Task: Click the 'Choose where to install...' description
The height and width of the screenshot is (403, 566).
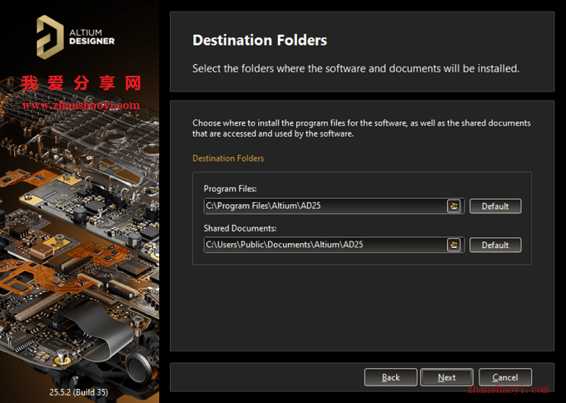Action: pyautogui.click(x=361, y=128)
